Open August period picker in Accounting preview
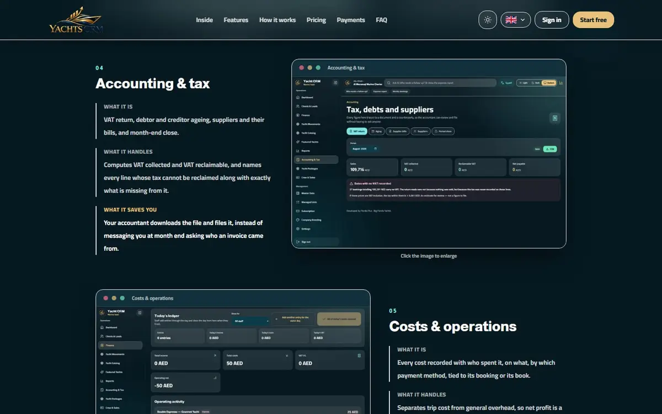The height and width of the screenshot is (414, 662). [364, 149]
